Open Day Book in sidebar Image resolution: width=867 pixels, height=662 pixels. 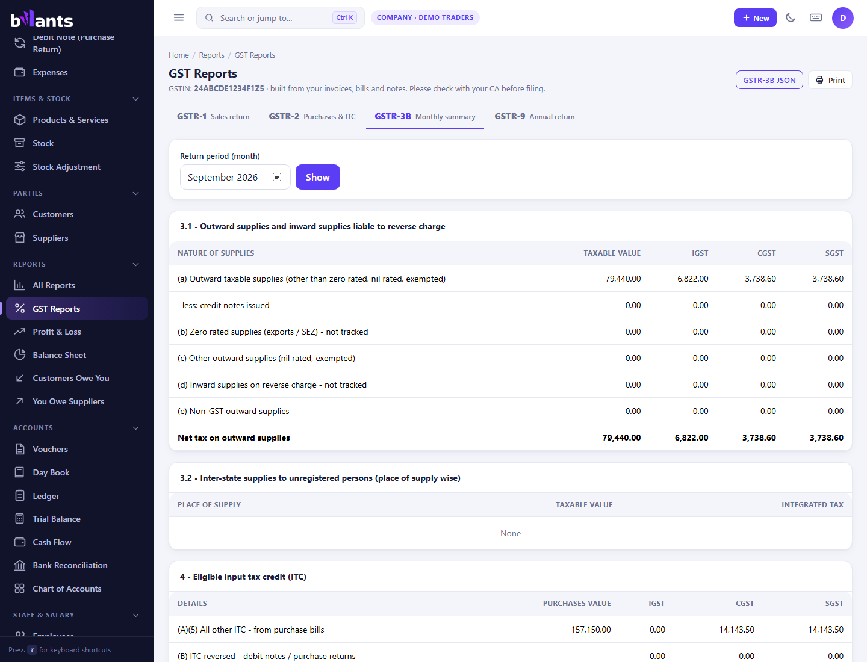point(77,472)
